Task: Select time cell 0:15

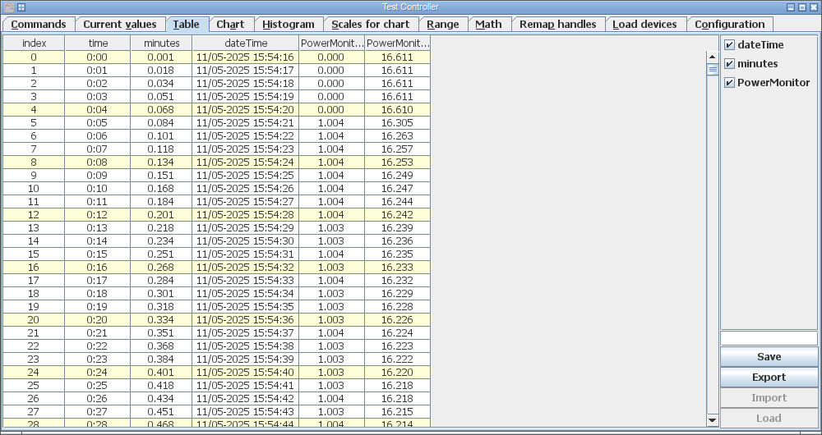Action: coord(98,254)
